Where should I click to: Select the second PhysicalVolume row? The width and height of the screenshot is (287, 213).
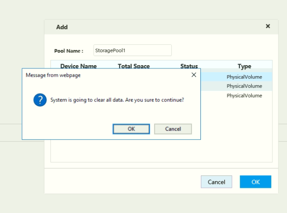coord(244,86)
